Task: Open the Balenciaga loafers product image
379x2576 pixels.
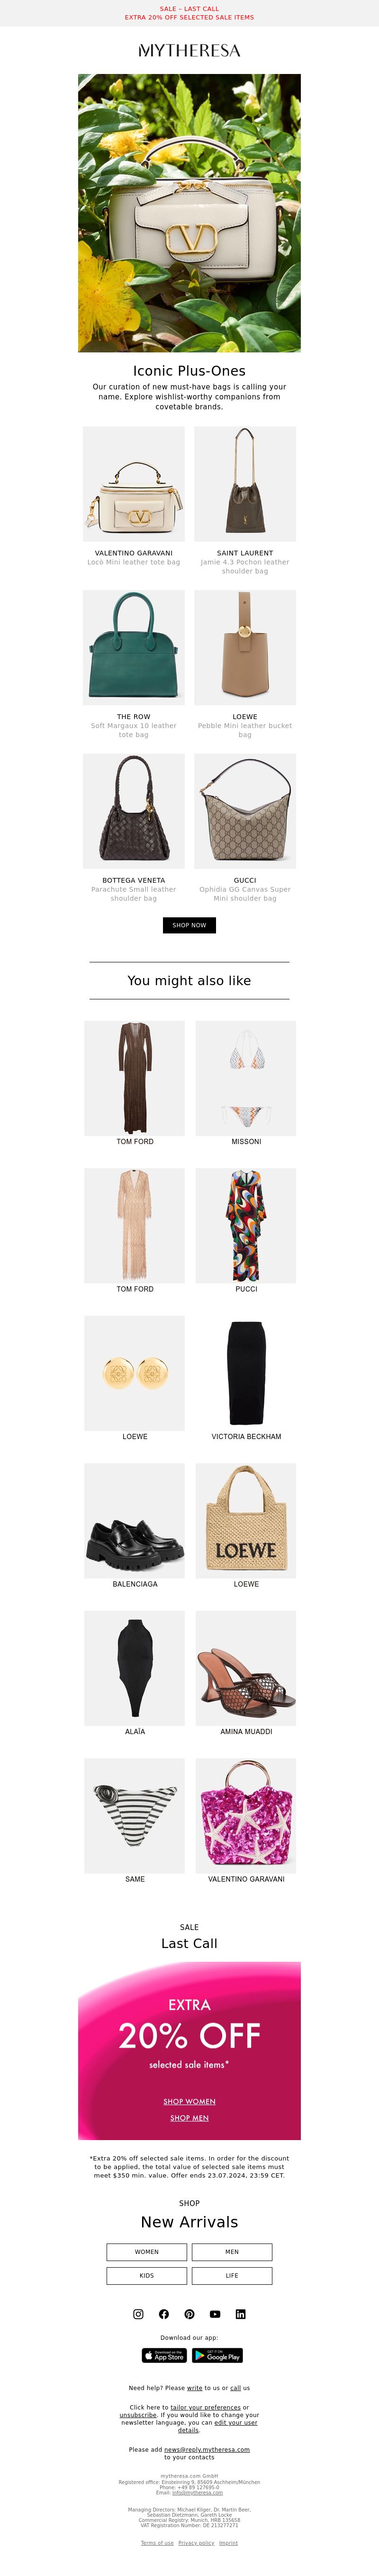Action: pyautogui.click(x=135, y=1521)
